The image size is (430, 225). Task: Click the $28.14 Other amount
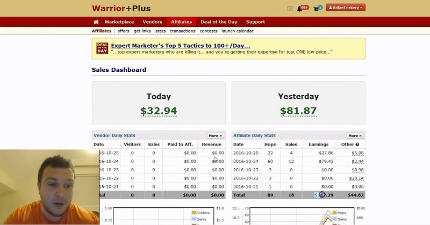click(356, 178)
